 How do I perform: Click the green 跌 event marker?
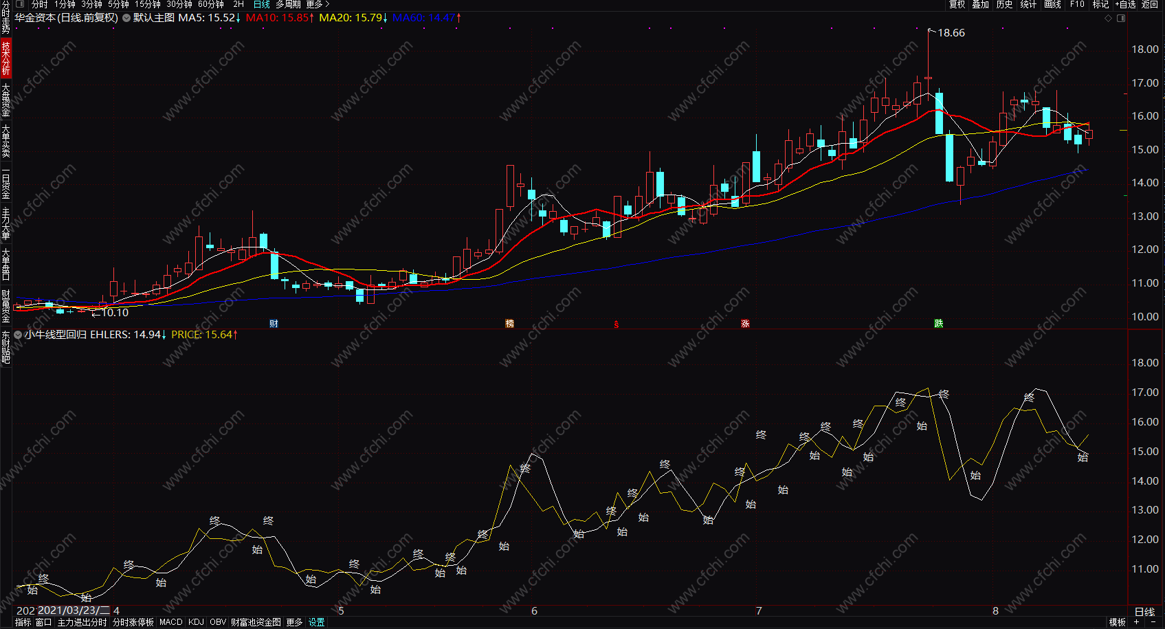coord(939,324)
